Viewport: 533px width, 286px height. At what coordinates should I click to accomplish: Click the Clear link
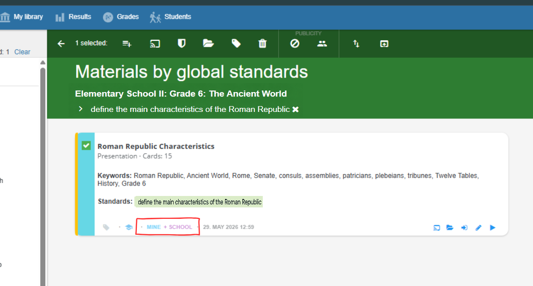pyautogui.click(x=22, y=52)
